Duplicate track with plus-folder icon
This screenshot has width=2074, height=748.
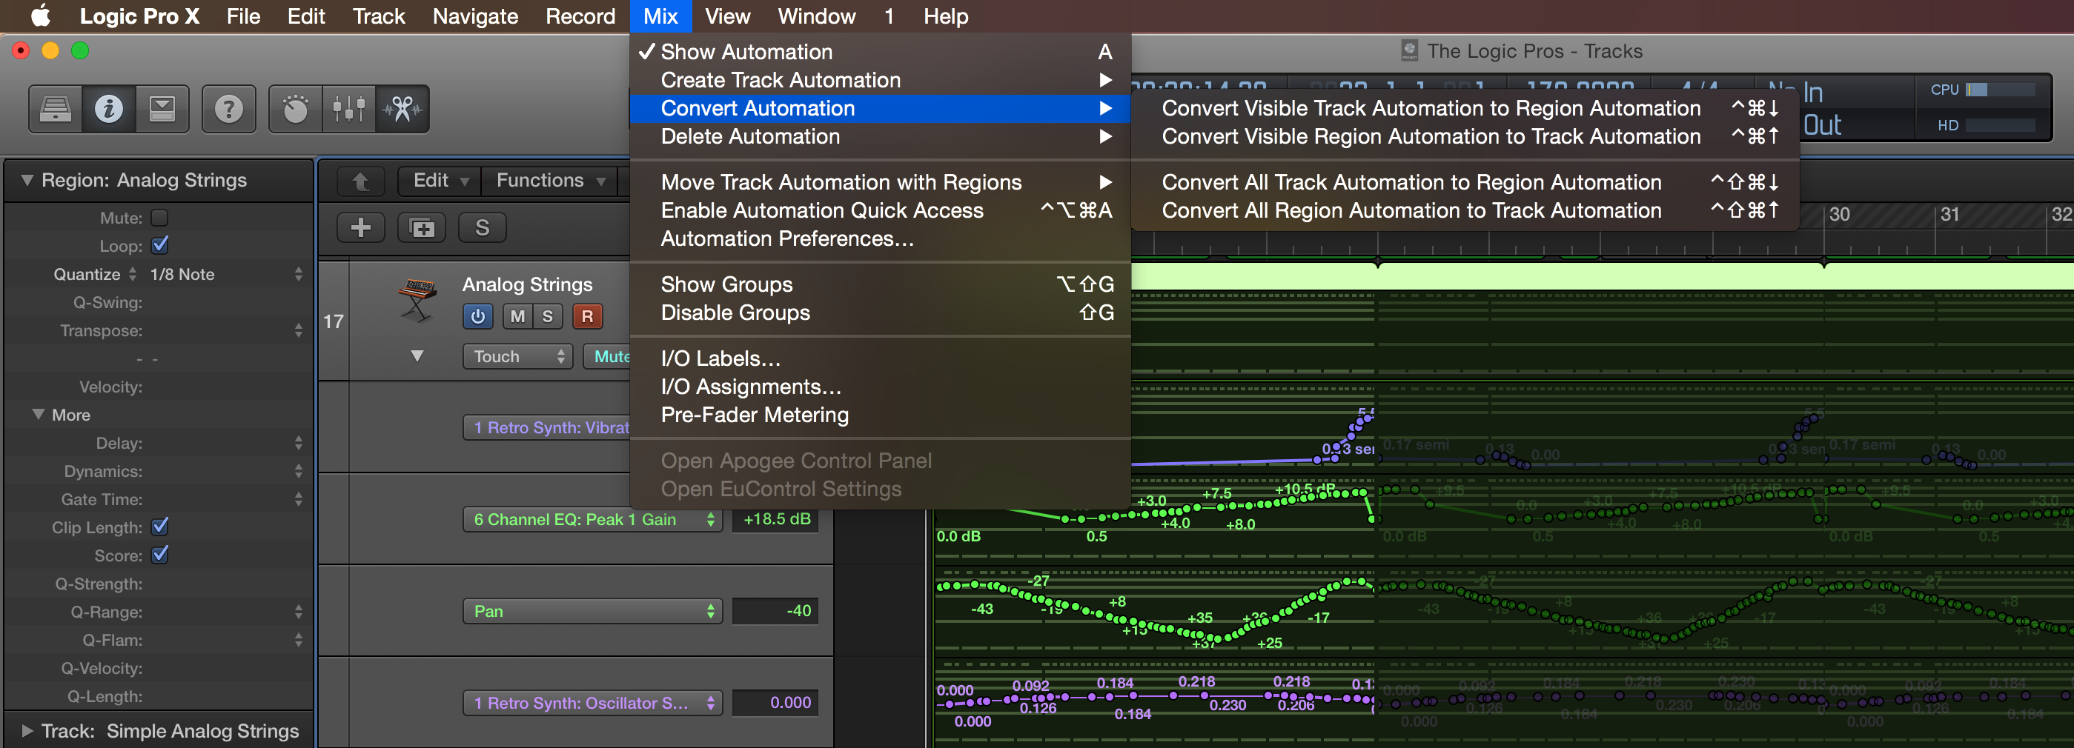pos(422,227)
